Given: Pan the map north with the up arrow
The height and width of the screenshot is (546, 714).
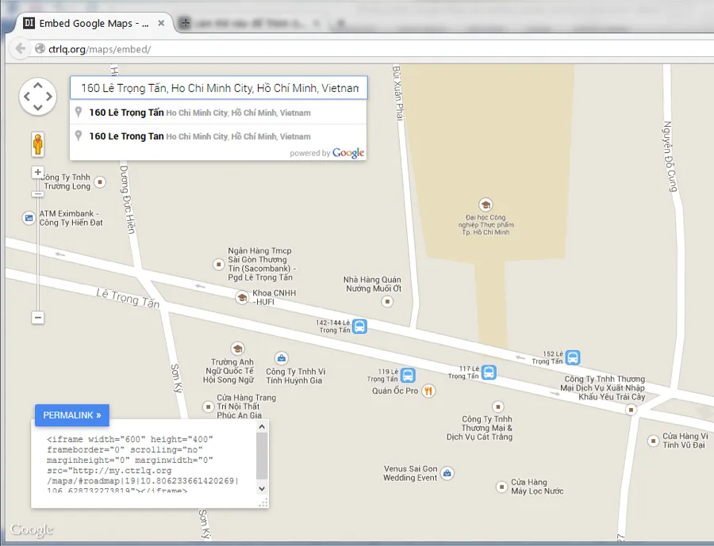Looking at the screenshot, I should 37,83.
